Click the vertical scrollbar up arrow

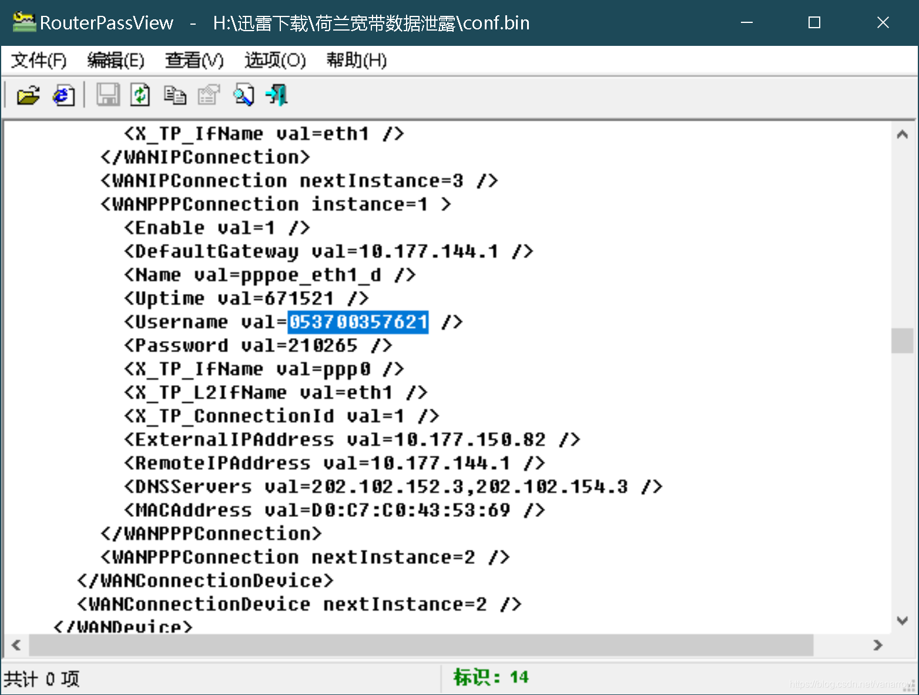(903, 135)
